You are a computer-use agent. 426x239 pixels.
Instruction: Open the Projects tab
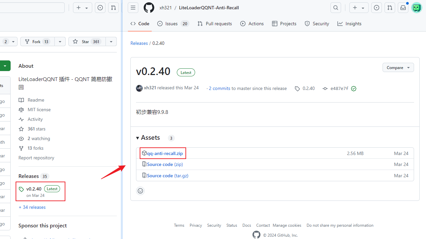pos(284,24)
